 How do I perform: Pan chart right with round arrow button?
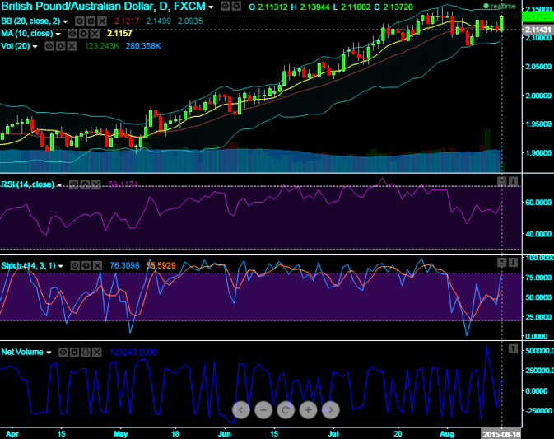(330, 410)
